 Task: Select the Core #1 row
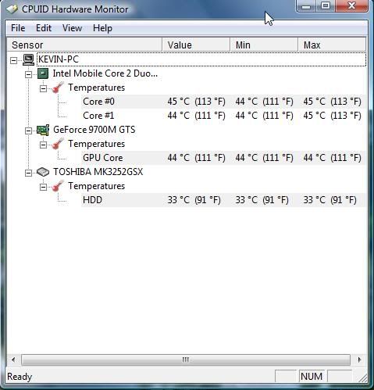pos(223,116)
